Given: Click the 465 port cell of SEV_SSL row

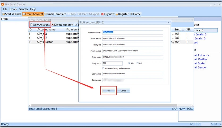Looking at the screenshot, I should point(177,34).
